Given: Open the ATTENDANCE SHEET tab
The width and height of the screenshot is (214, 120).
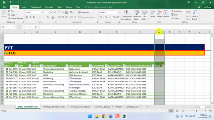Looking at the screenshot, I should 80,107.
